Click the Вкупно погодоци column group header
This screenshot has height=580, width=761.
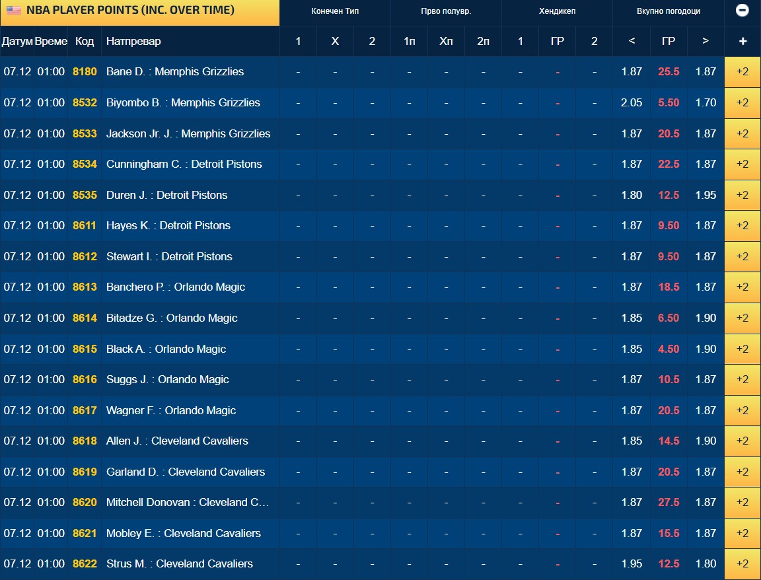pos(669,11)
